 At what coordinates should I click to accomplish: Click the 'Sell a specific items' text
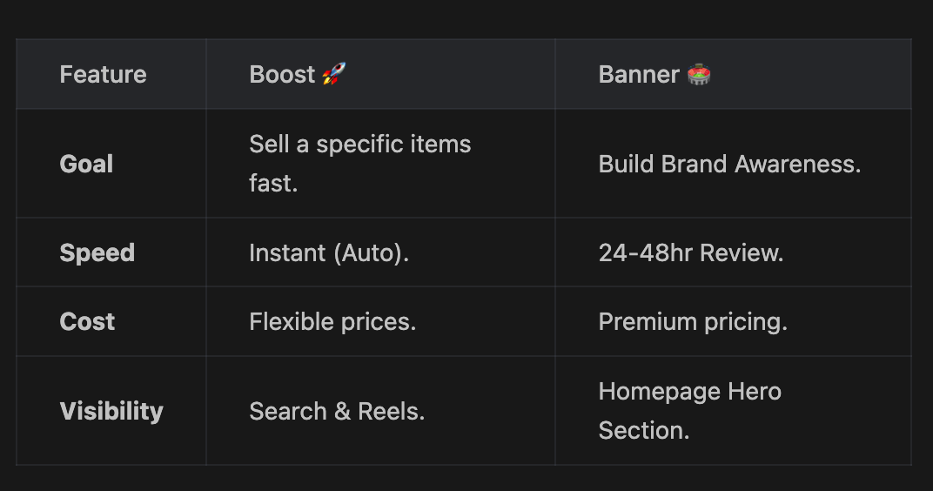pyautogui.click(x=359, y=144)
